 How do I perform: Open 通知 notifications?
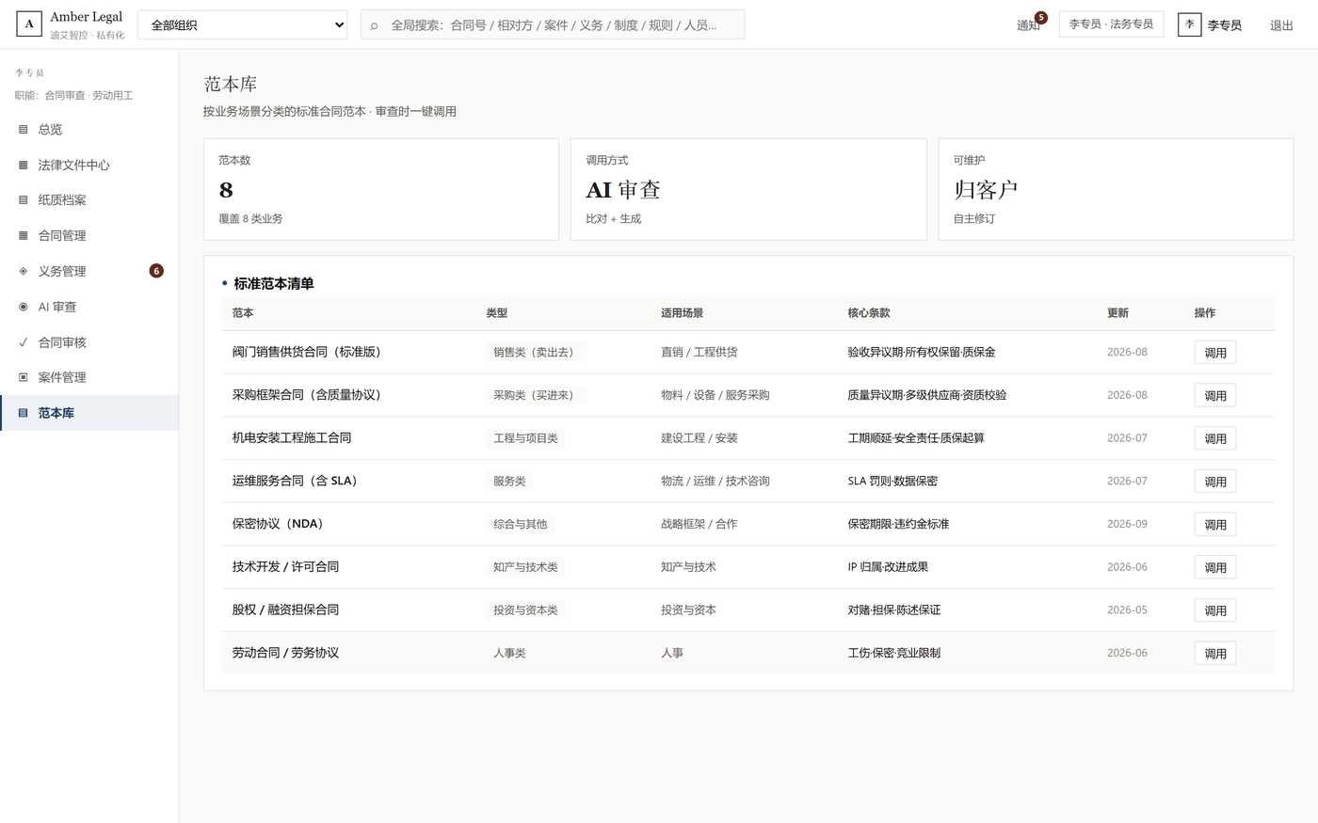click(x=1028, y=25)
